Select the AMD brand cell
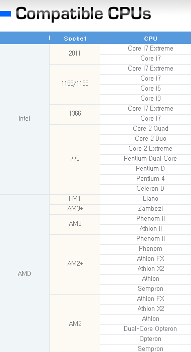The height and width of the screenshot is (352, 191). tap(25, 273)
